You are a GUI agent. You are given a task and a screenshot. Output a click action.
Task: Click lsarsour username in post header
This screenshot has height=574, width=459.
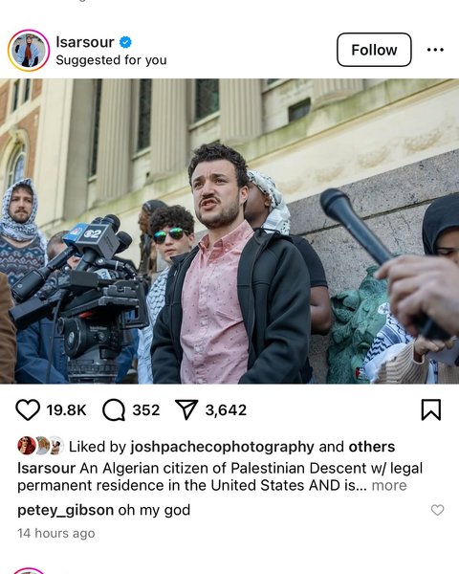click(x=85, y=42)
